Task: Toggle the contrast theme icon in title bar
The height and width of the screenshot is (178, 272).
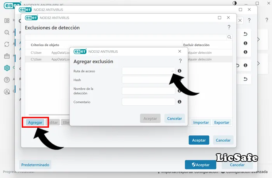Action: point(235,3)
